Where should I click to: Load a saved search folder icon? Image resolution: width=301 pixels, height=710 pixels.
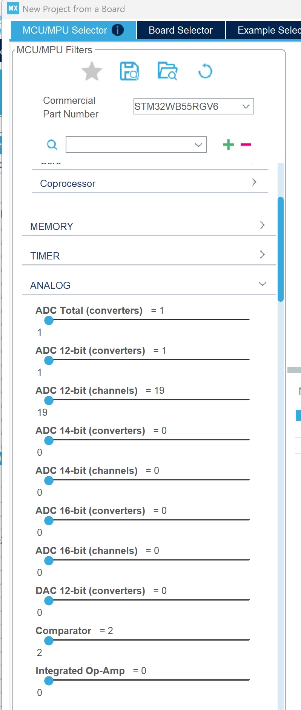167,71
